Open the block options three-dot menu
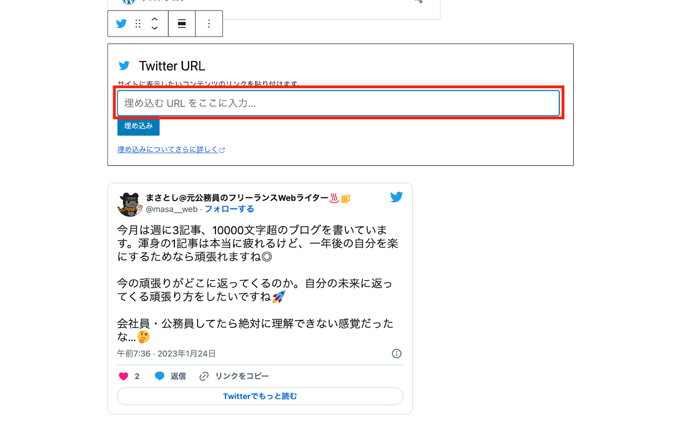The image size is (684, 422). coord(209,23)
